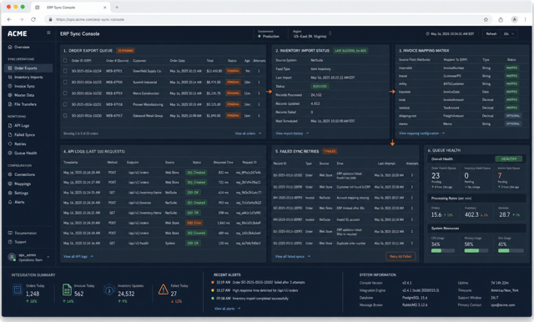The width and height of the screenshot is (534, 322).
Task: Click the Alerts bell icon
Action: click(10, 202)
